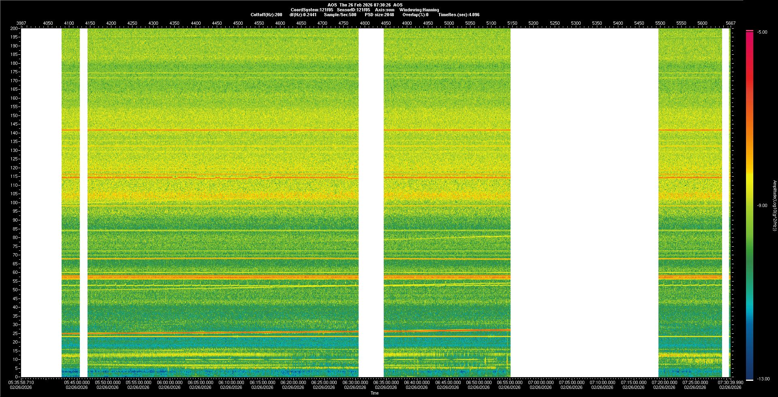The width and height of the screenshot is (778, 397).
Task: Select the 5667 end tick on top axis
Action: 730,23
